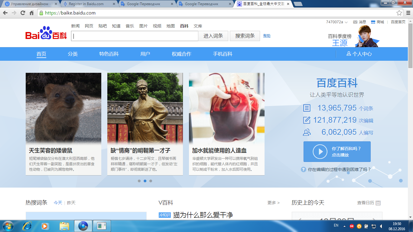Open the calendar icon near 查看日历
The width and height of the screenshot is (413, 232).
tap(378, 203)
